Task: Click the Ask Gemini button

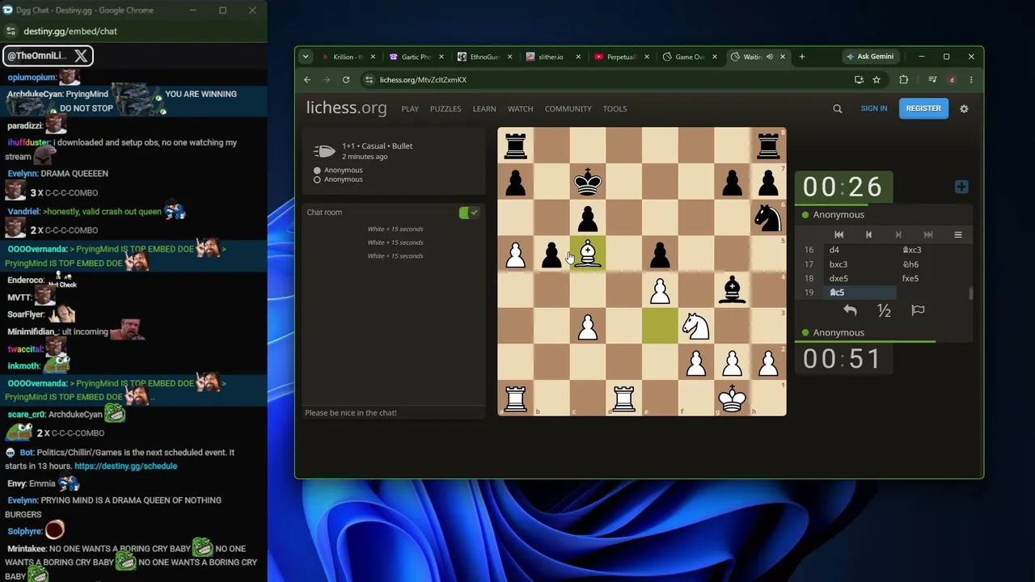Action: [870, 57]
